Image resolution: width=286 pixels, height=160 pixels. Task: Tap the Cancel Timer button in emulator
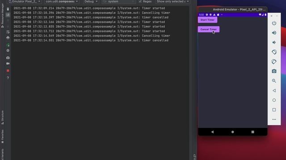pos(209,29)
